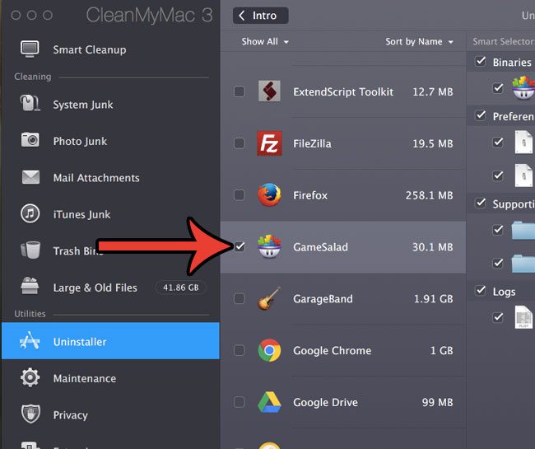Click the Large & Old Files box icon
The height and width of the screenshot is (449, 535).
[30, 286]
